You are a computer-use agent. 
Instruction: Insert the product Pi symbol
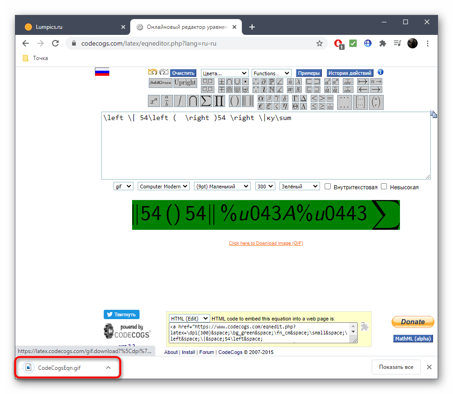pyautogui.click(x=219, y=101)
